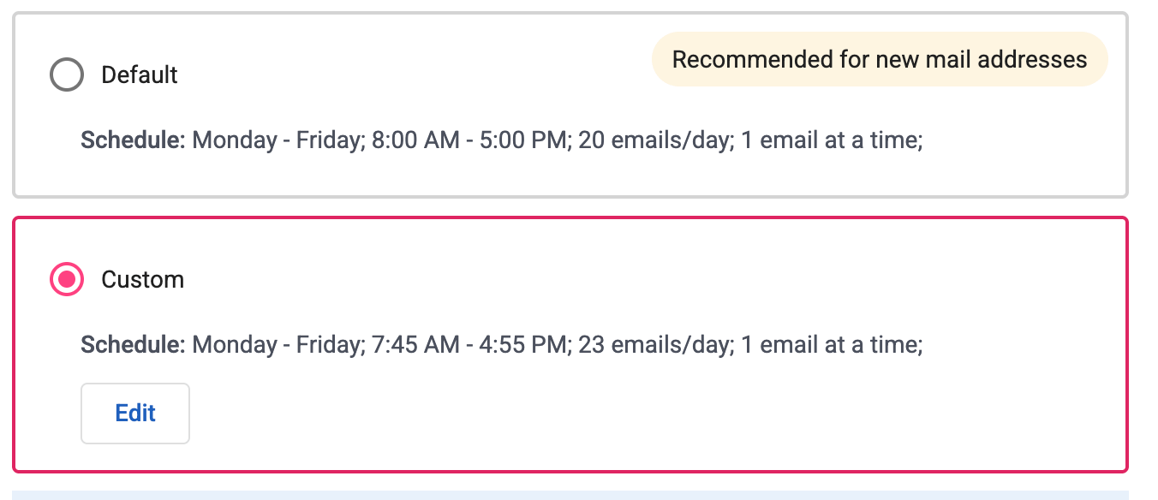Screen dimensions: 1158x500
Task: Click the "Default" option label
Action: (140, 74)
